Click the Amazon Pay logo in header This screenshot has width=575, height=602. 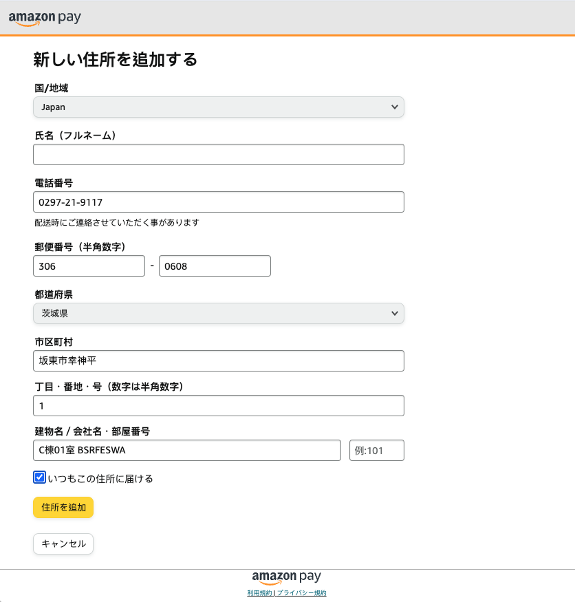tap(45, 18)
